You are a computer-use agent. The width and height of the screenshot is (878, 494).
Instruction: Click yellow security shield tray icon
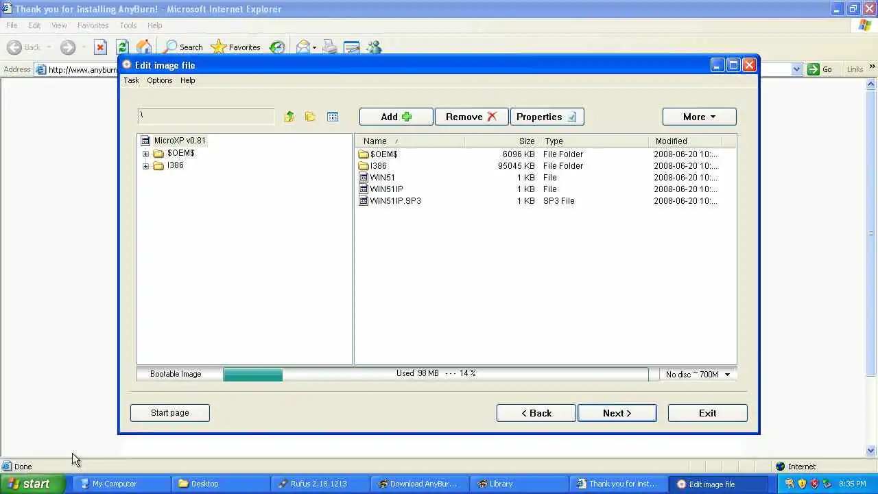pos(802,484)
